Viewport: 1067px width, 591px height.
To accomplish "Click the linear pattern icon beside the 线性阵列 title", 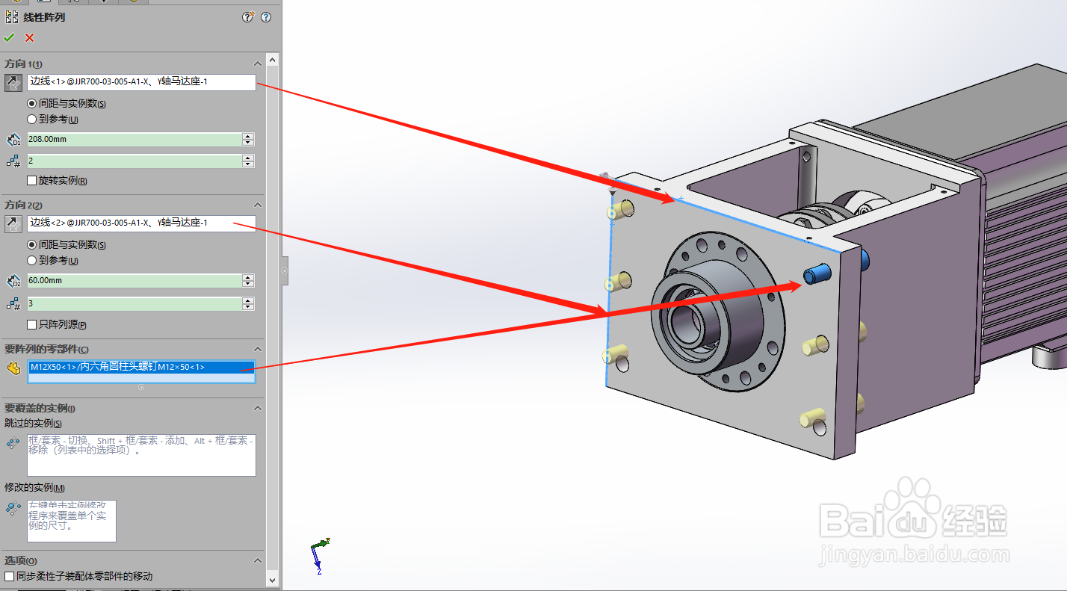I will (x=11, y=16).
